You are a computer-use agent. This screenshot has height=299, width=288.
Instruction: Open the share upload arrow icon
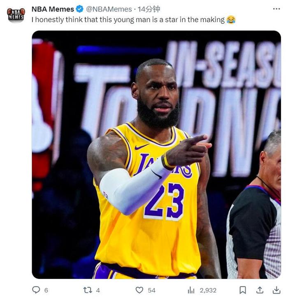260,290
